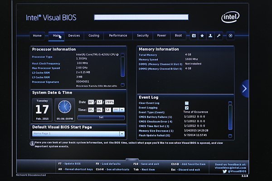Click the camera screenshot icon

194,36
